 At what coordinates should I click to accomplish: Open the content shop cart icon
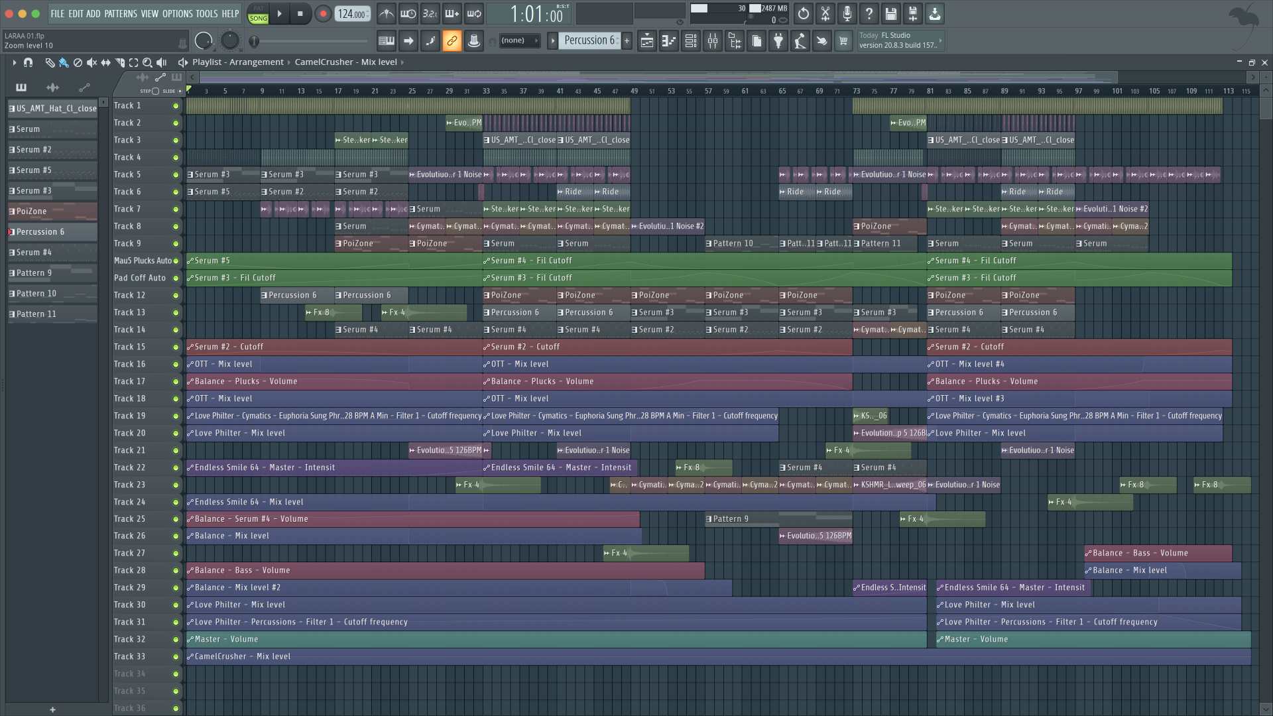(x=843, y=41)
